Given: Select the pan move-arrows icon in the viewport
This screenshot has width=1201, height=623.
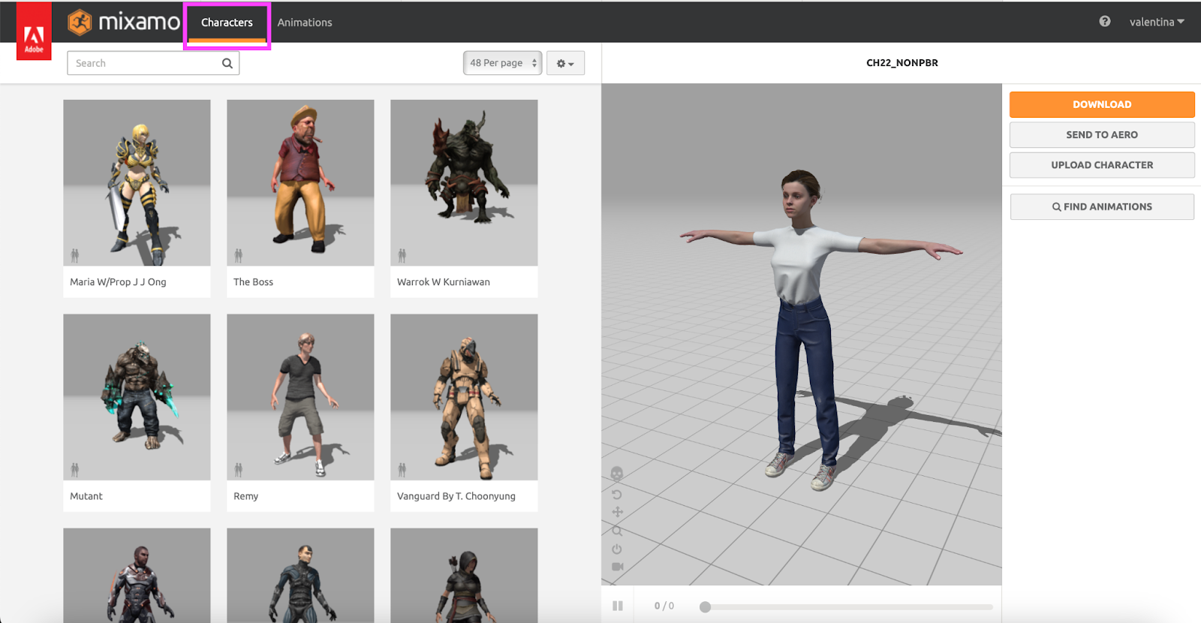Looking at the screenshot, I should pos(617,512).
